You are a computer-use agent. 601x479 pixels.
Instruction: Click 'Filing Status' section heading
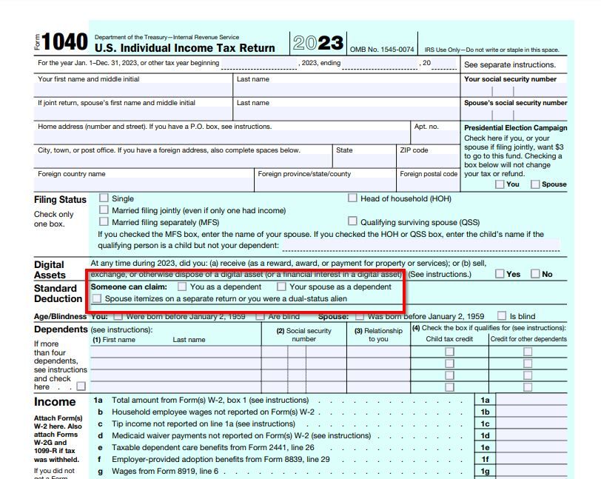coord(60,200)
